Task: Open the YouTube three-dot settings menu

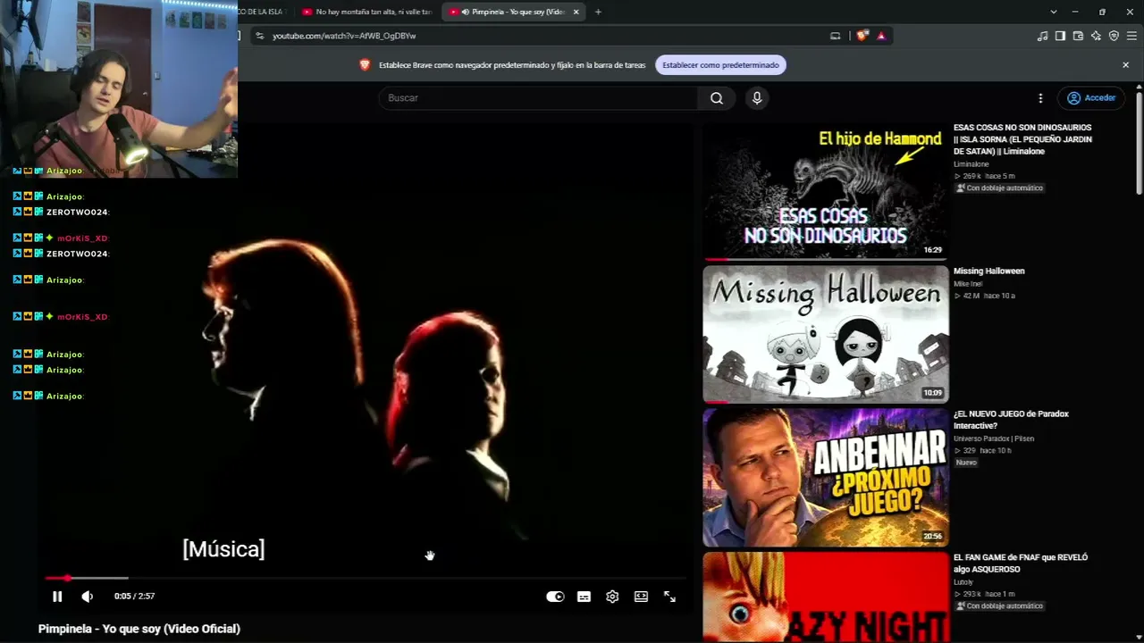Action: click(1040, 98)
